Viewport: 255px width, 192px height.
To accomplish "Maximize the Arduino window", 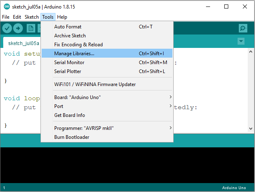I will click(x=226, y=6).
